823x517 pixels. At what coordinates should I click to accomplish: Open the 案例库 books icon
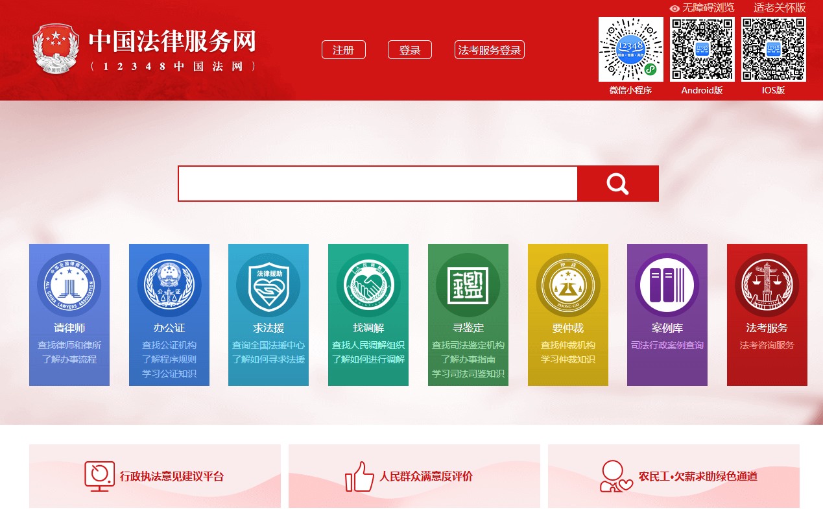pyautogui.click(x=667, y=285)
